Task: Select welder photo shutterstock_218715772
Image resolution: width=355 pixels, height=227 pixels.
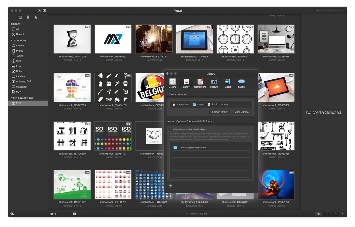Action: pyautogui.click(x=154, y=39)
